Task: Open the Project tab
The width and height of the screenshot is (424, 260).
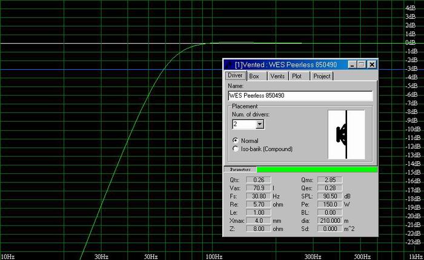Action: pos(322,76)
